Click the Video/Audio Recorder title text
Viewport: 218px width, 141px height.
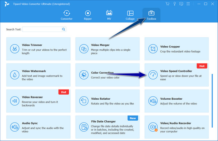coord(175,123)
